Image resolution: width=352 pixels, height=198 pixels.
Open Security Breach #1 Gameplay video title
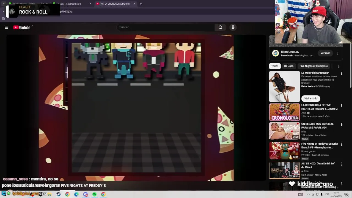click(320, 146)
